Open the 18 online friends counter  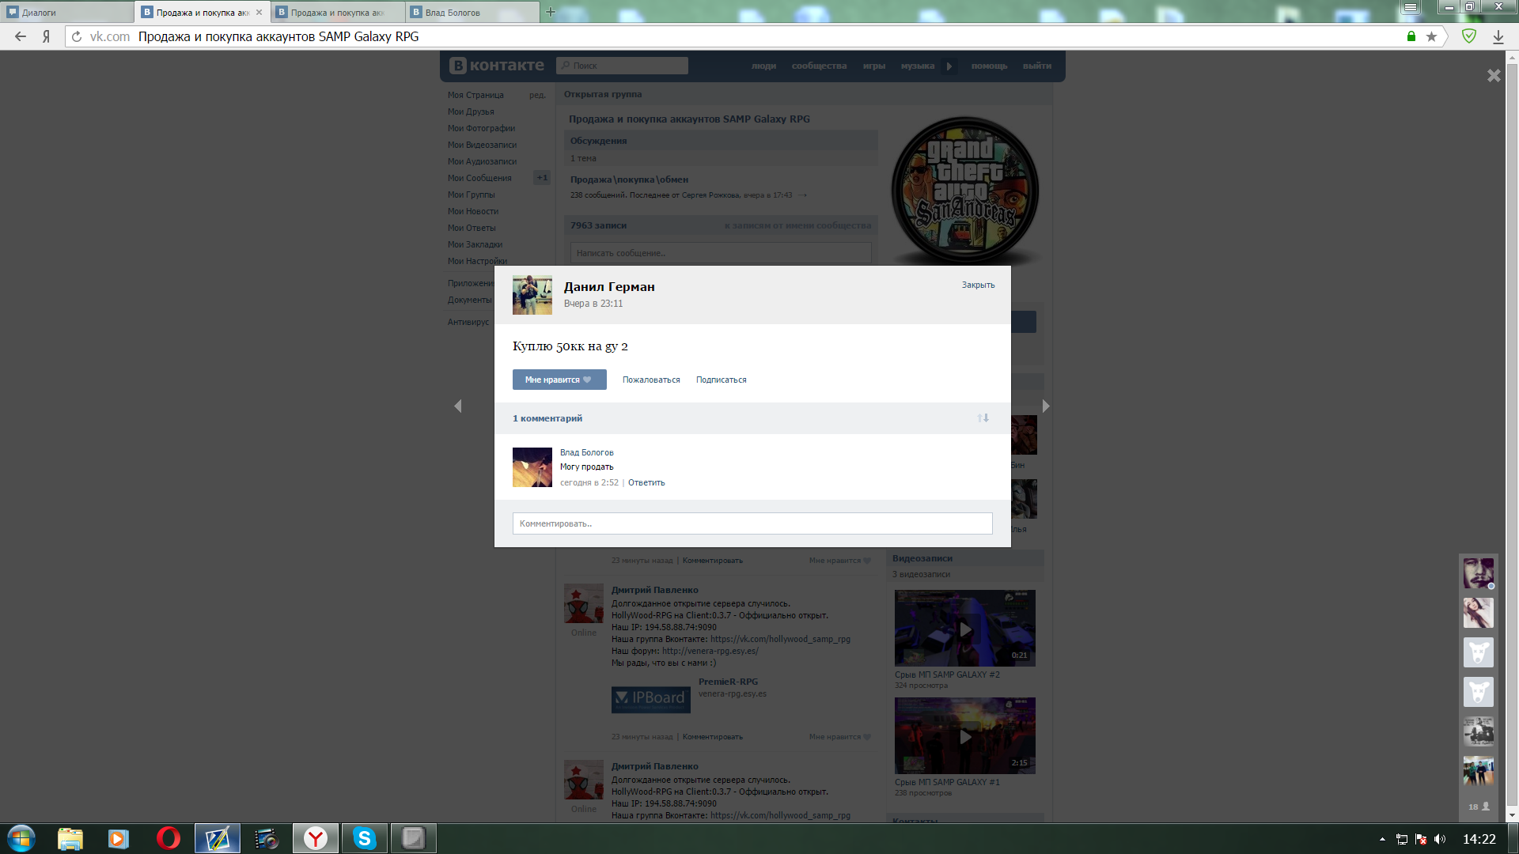tap(1479, 807)
